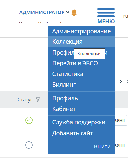Open the hamburger МЕНЮ icon
The width and height of the screenshot is (128, 158).
pyautogui.click(x=106, y=16)
